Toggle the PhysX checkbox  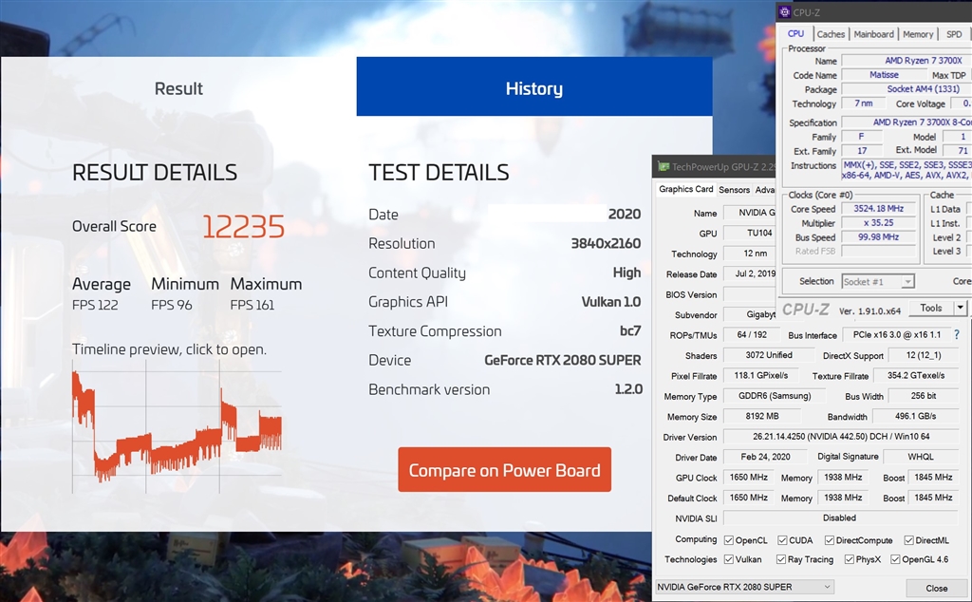[850, 559]
